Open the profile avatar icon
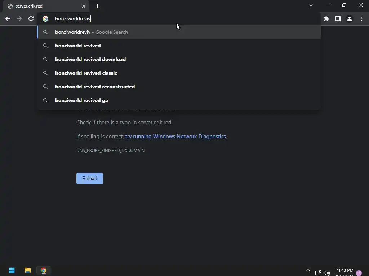 [350, 19]
